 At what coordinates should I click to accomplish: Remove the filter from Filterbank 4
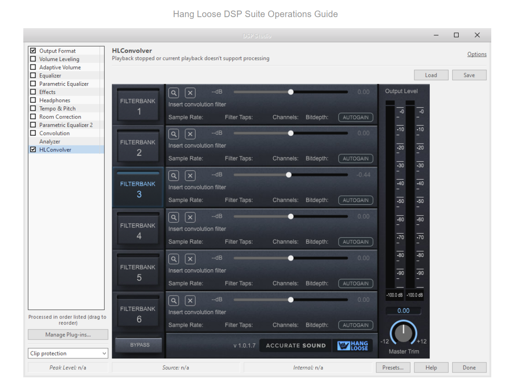click(190, 217)
